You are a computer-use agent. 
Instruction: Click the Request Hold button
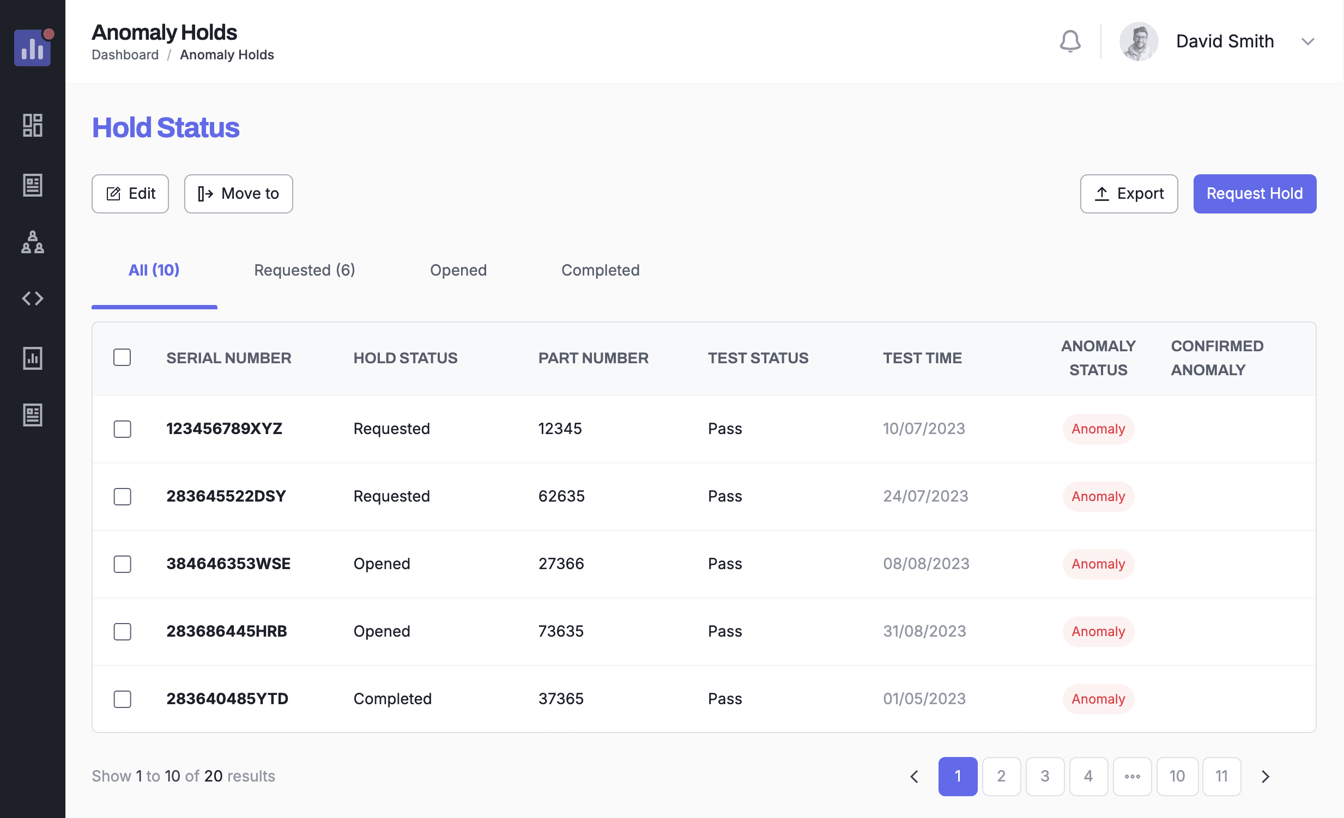click(1254, 193)
